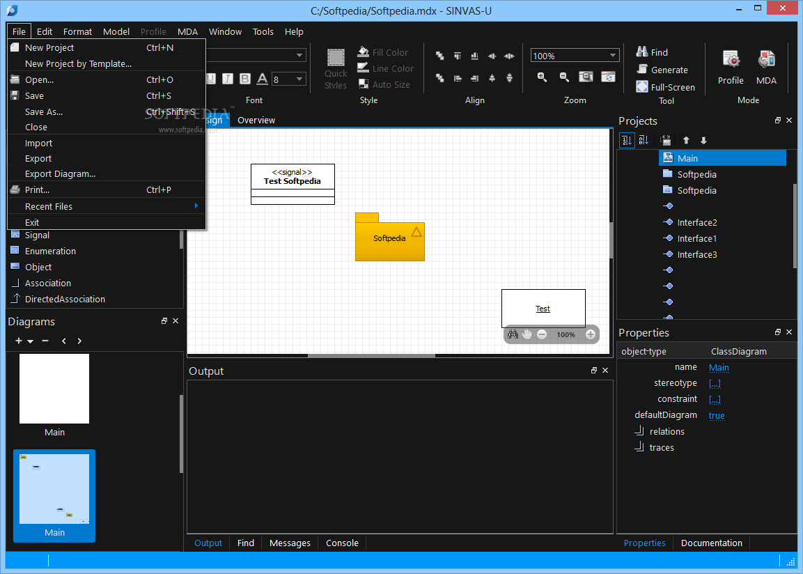The width and height of the screenshot is (803, 574).
Task: Open the 100% zoom level combo box
Action: (575, 55)
